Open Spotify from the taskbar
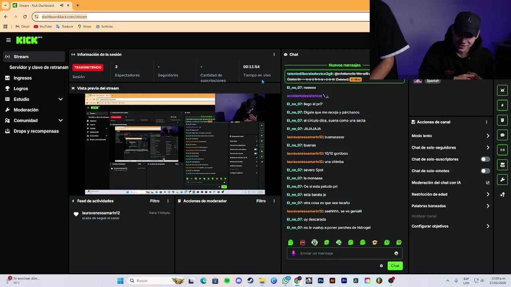Image resolution: width=511 pixels, height=287 pixels. pyautogui.click(x=227, y=281)
